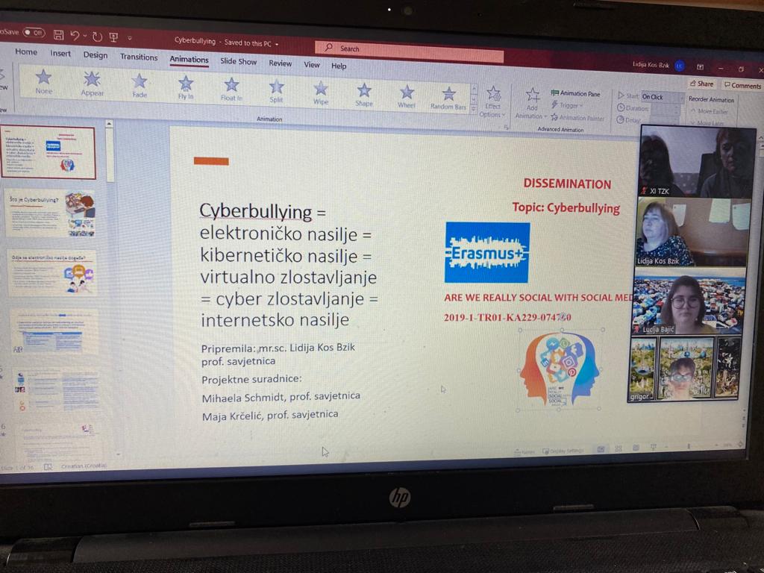Apply the Wheel animation

(407, 97)
